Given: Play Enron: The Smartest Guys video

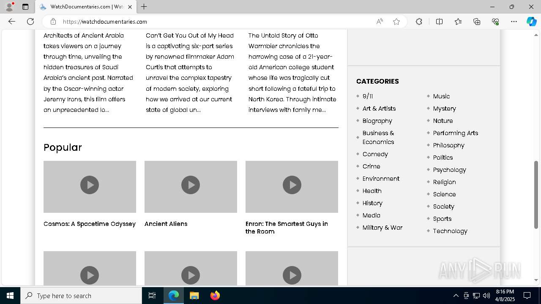Looking at the screenshot, I should pos(292,185).
